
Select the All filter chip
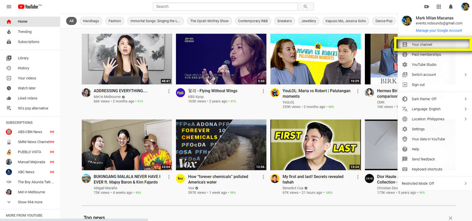[x=71, y=21]
